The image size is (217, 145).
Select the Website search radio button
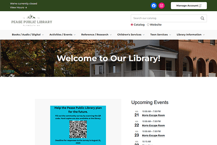click(x=148, y=25)
